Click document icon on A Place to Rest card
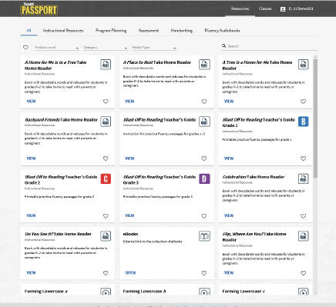 [x=204, y=65]
